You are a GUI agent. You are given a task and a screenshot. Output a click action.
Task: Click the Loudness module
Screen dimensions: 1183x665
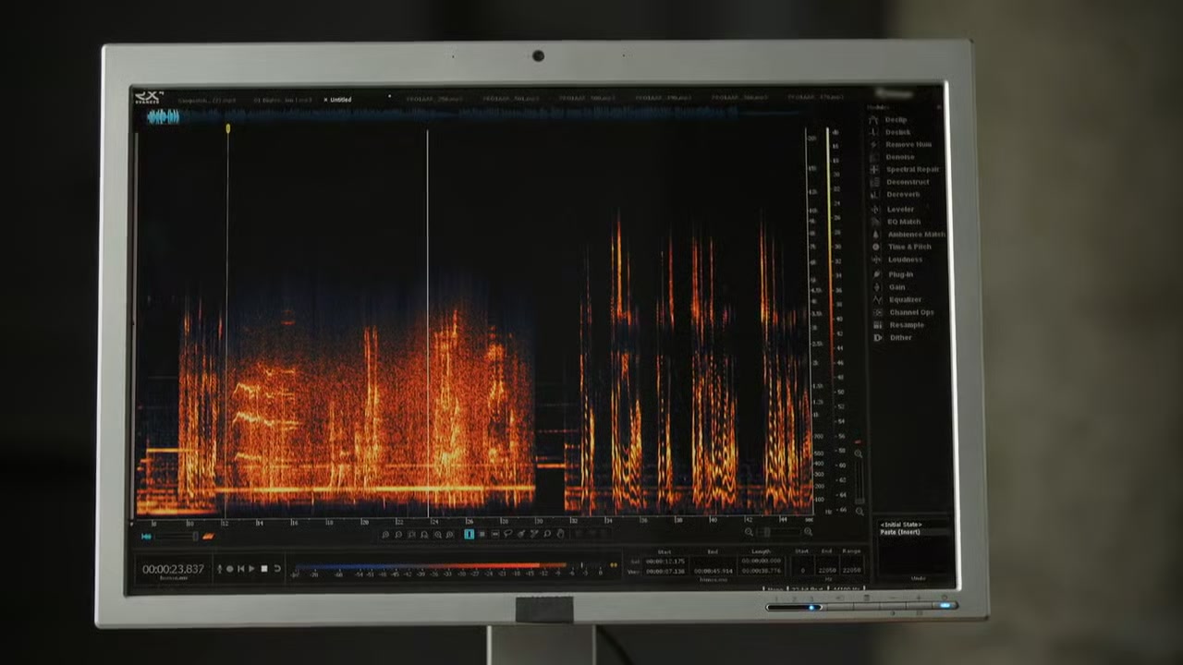[x=904, y=260]
